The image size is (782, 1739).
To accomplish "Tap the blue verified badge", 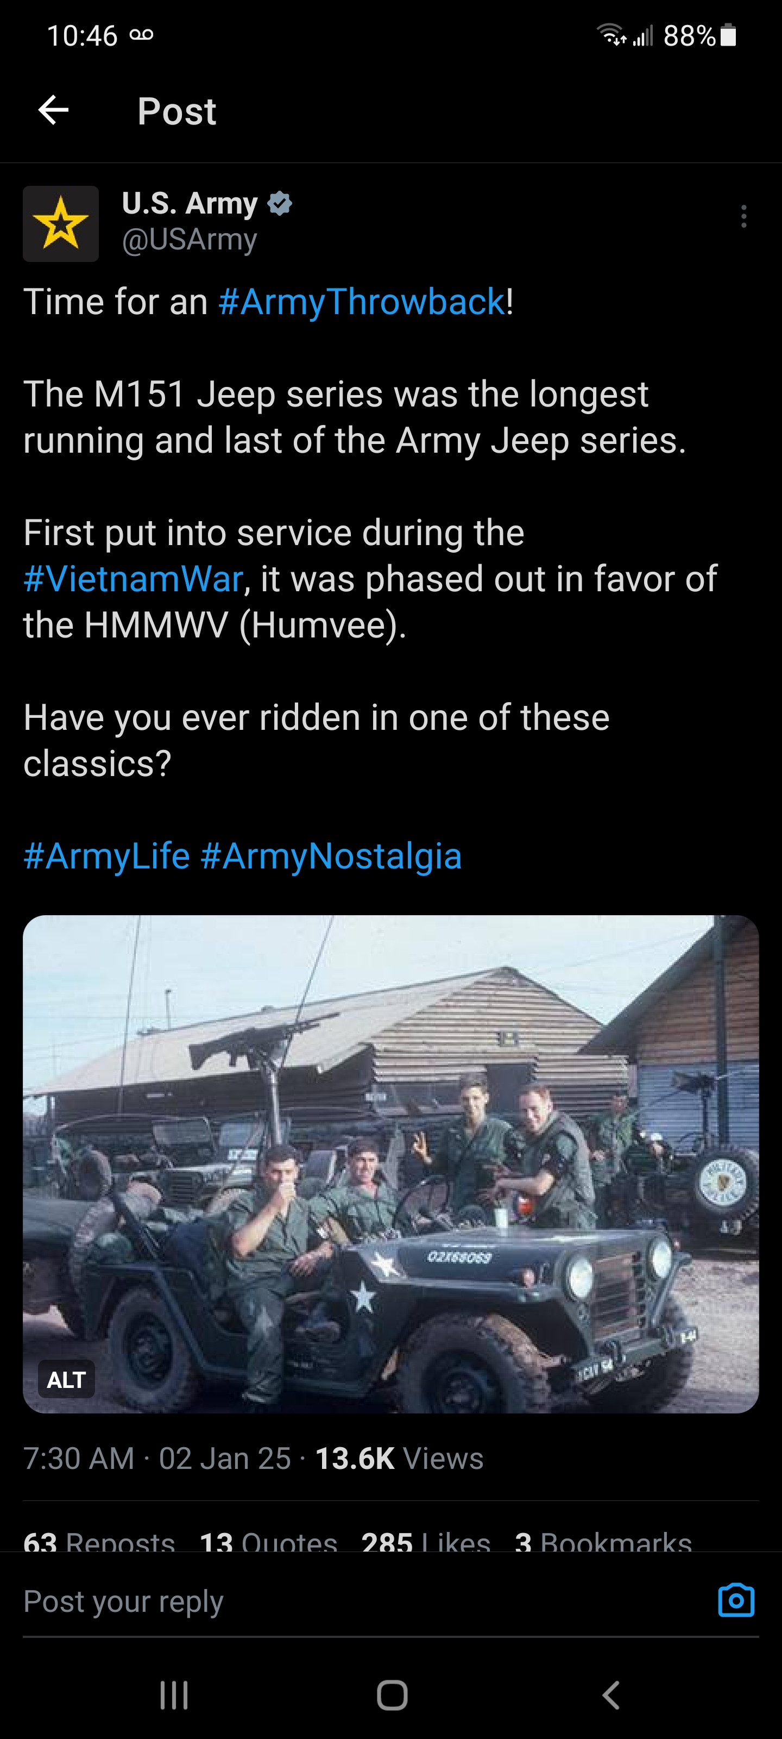I will coord(279,203).
